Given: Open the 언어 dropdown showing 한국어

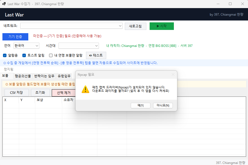Looking at the screenshot, I should 26,46.
